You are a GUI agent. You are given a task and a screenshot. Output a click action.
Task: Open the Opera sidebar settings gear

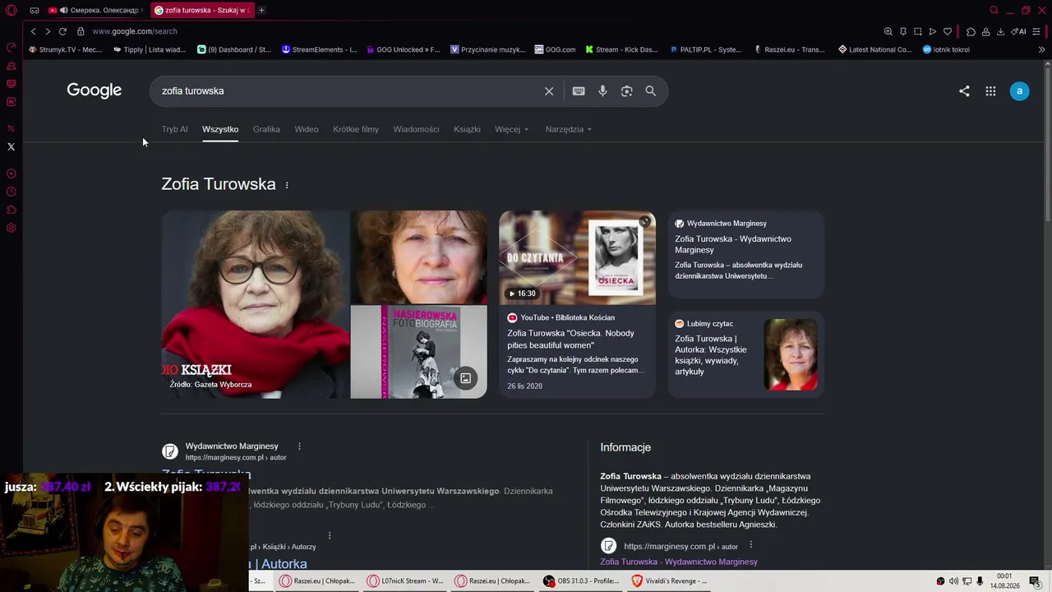[x=12, y=228]
